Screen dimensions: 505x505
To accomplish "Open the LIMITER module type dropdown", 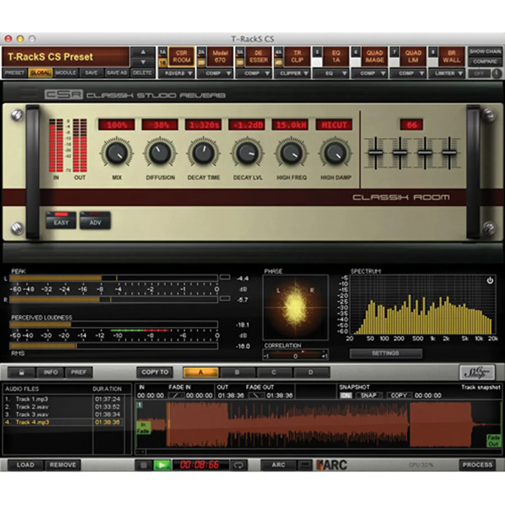I will (447, 73).
